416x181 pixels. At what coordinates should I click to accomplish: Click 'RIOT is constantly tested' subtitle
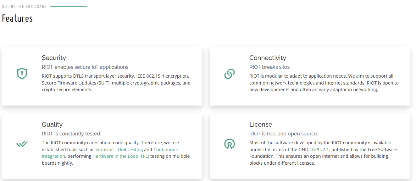pos(71,134)
